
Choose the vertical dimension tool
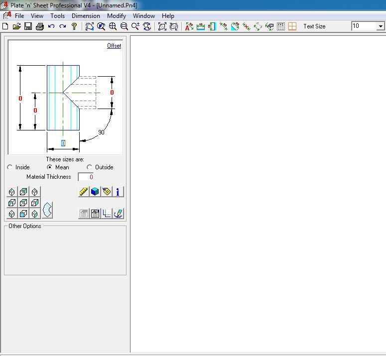tap(212, 26)
